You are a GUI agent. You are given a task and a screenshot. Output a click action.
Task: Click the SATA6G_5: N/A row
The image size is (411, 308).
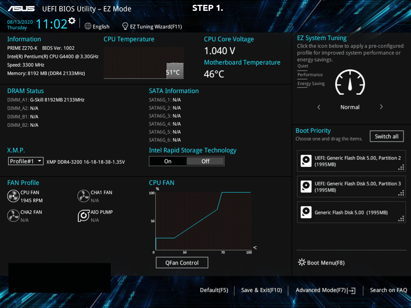click(165, 132)
